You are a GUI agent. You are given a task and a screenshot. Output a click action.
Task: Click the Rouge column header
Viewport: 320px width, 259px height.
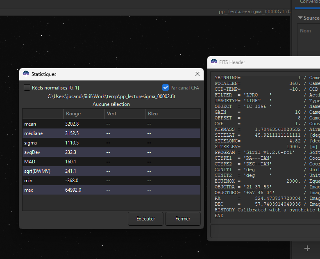coord(84,114)
